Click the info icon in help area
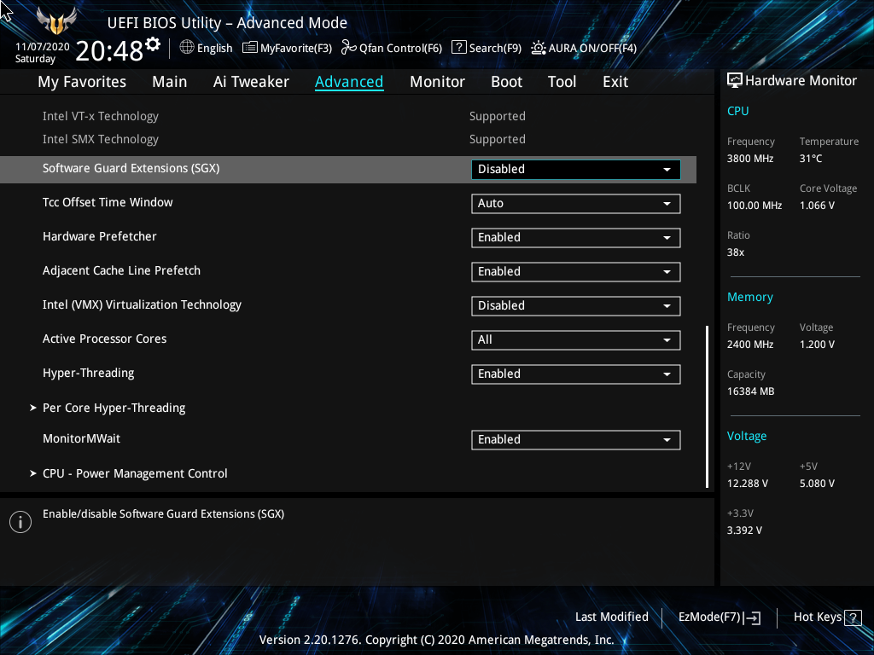Image resolution: width=874 pixels, height=655 pixels. pos(20,522)
